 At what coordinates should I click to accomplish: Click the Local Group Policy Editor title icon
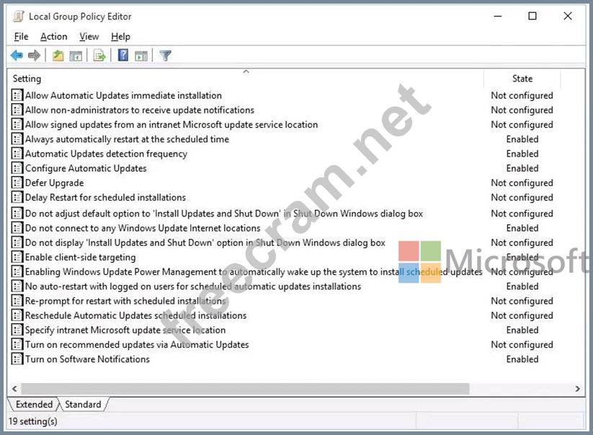(19, 17)
